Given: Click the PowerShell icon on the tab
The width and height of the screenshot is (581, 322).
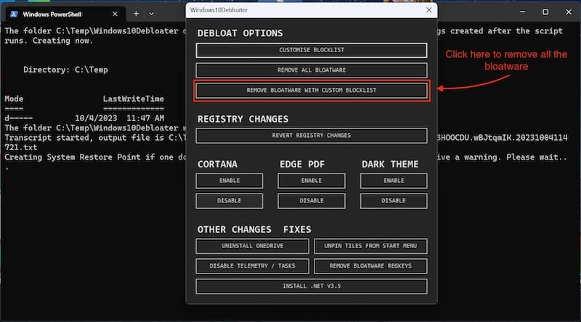Looking at the screenshot, I should (14, 14).
